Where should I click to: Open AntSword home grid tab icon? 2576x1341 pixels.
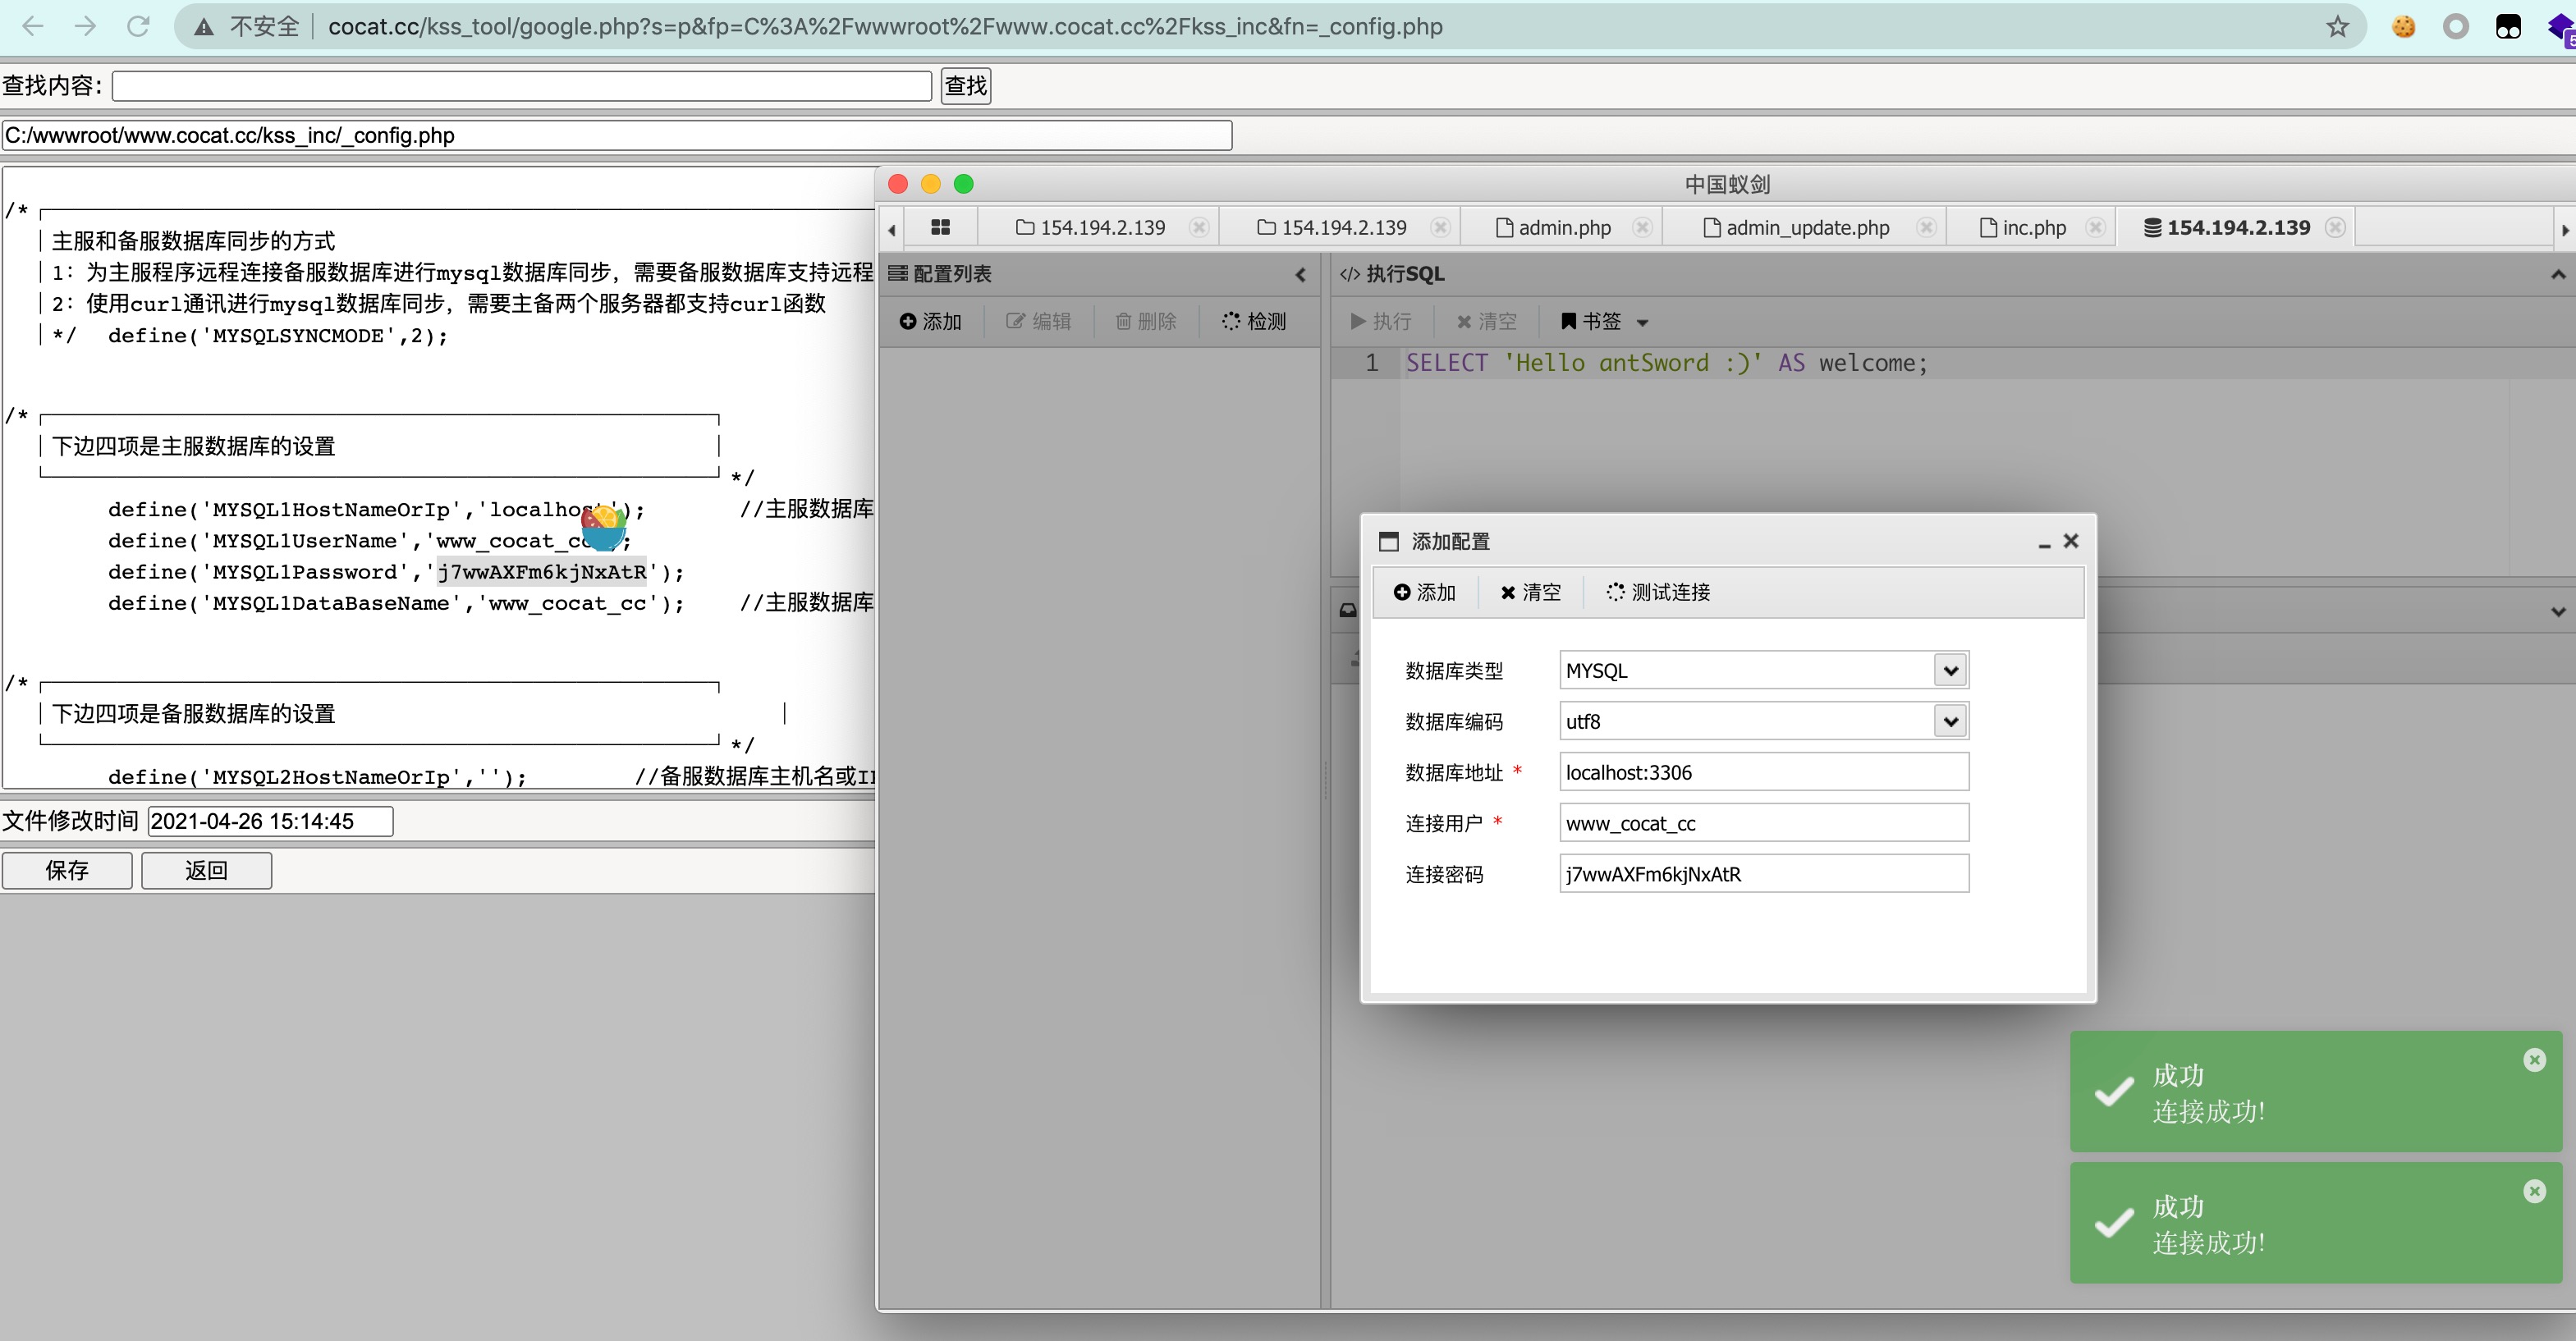tap(940, 227)
